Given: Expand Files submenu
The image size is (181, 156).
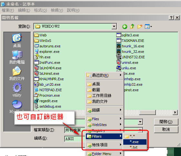Looking at the screenshot, I should 104,119.
